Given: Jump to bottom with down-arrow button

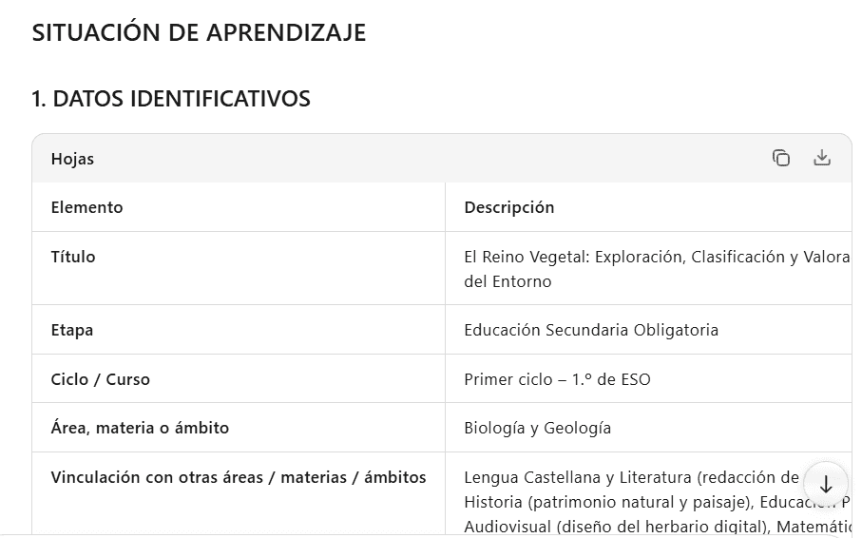Looking at the screenshot, I should [x=826, y=485].
